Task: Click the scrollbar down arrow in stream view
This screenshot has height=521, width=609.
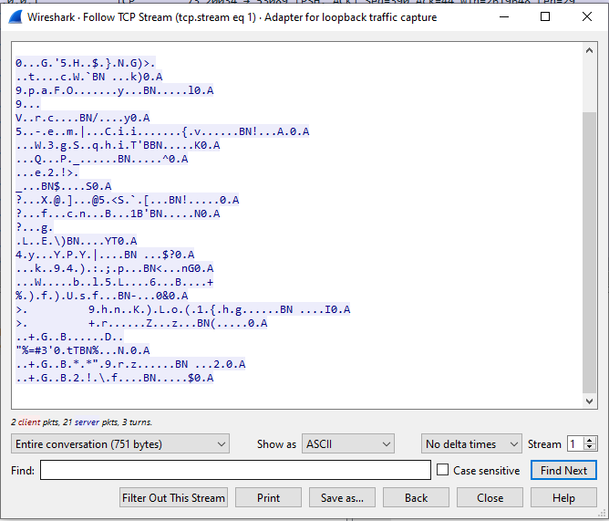Action: coord(590,401)
